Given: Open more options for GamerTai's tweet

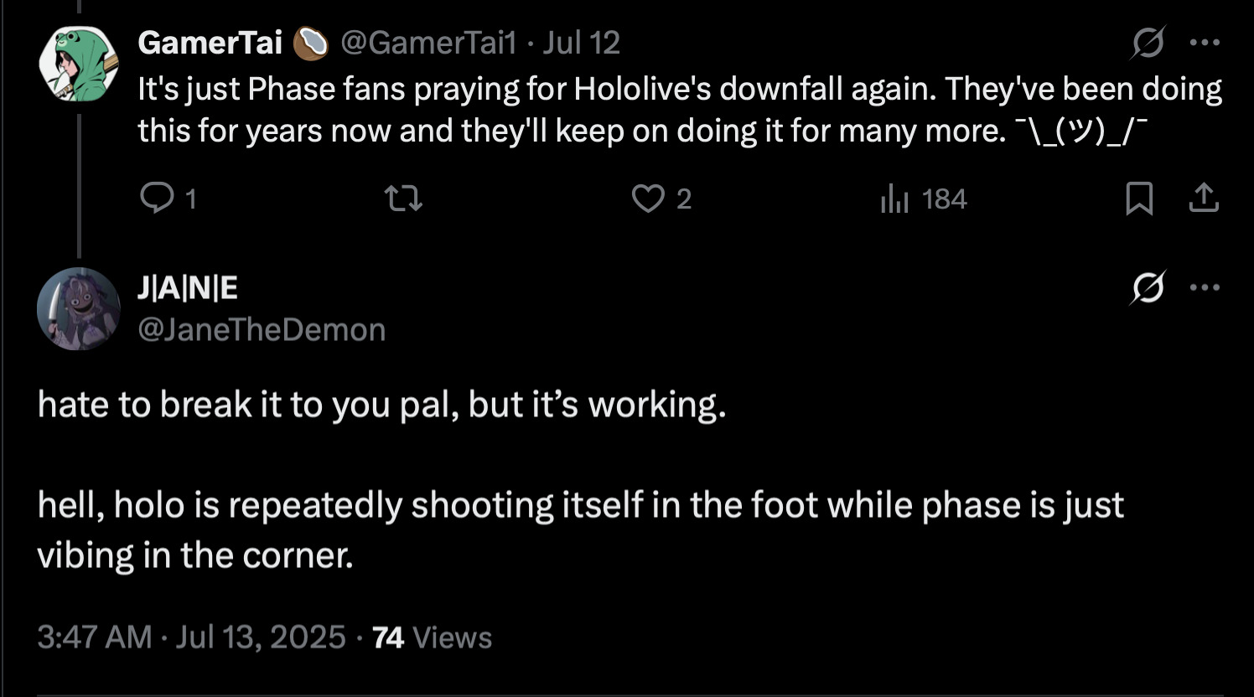Looking at the screenshot, I should coord(1205,42).
